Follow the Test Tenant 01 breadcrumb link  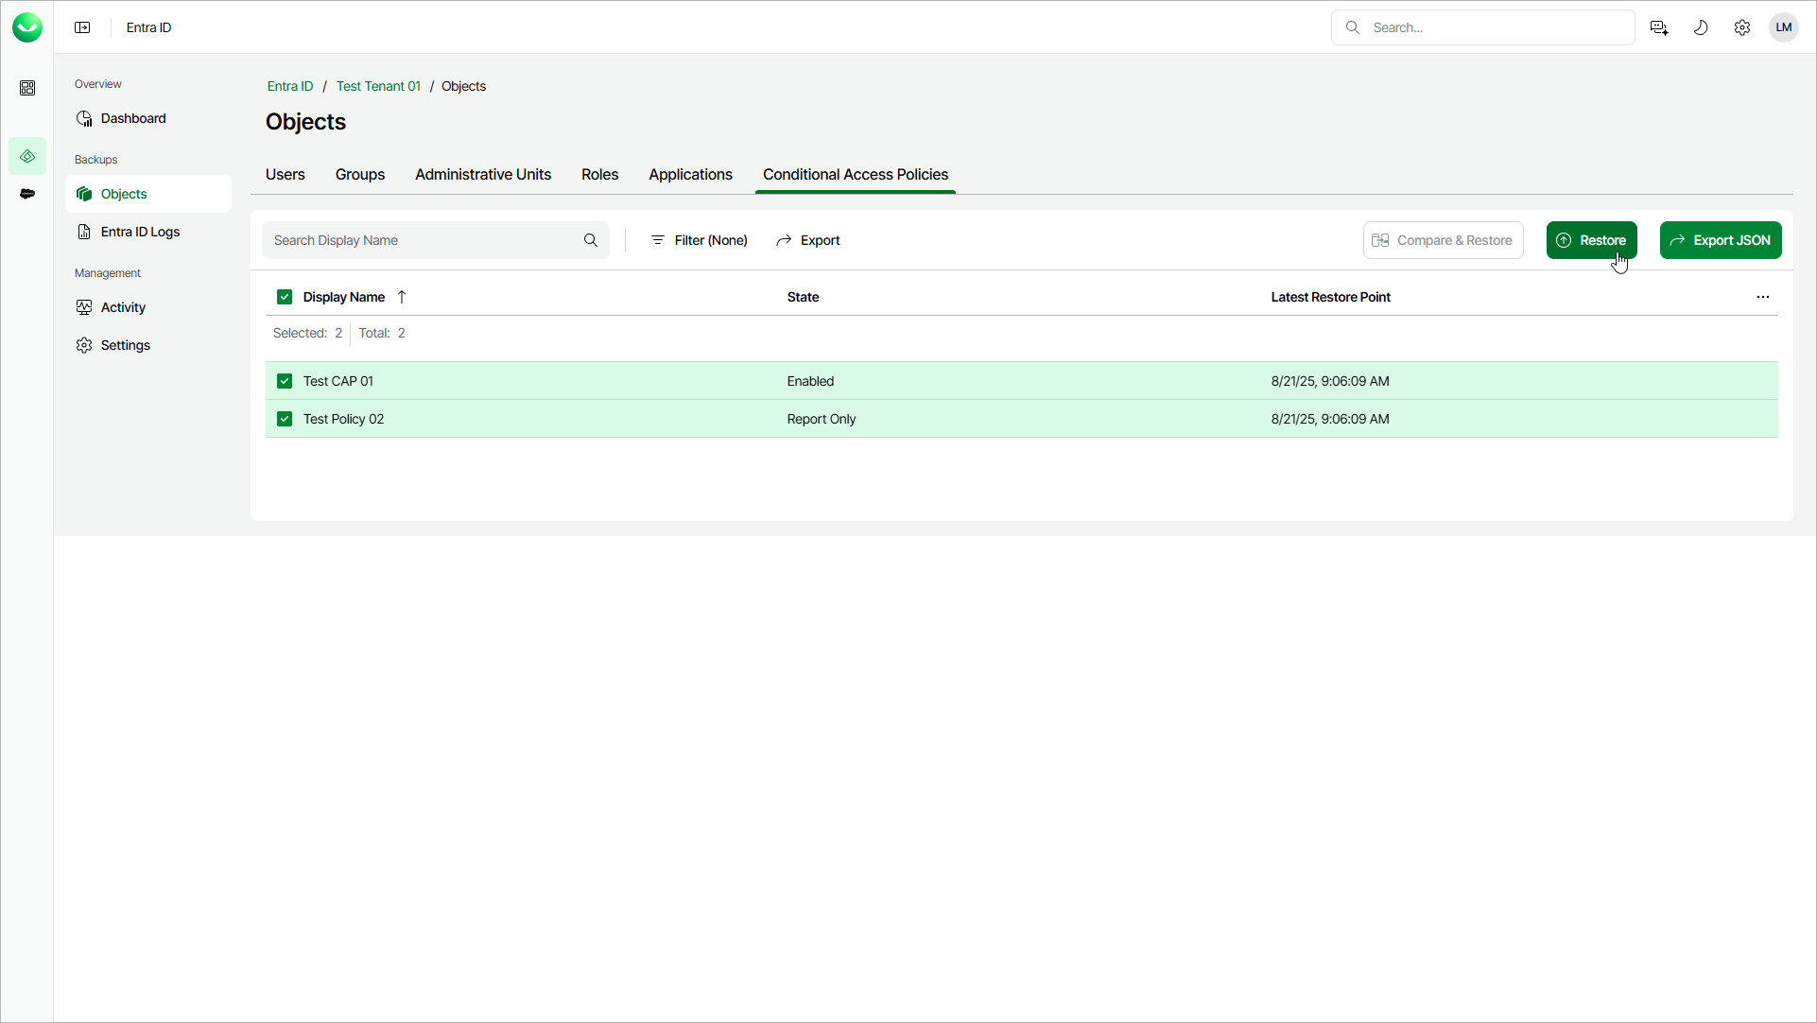[378, 86]
